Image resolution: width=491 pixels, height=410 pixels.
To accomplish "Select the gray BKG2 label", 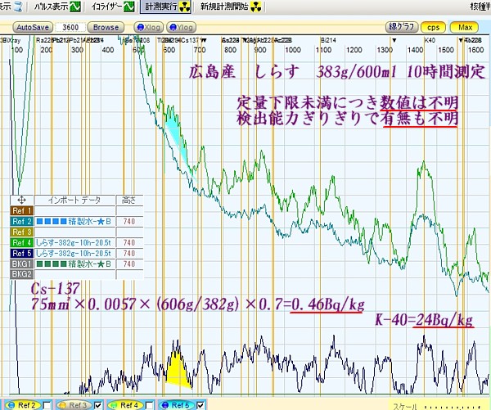I will 21,274.
